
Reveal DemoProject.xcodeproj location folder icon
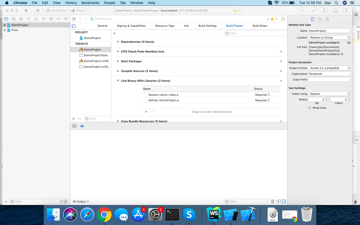point(349,42)
